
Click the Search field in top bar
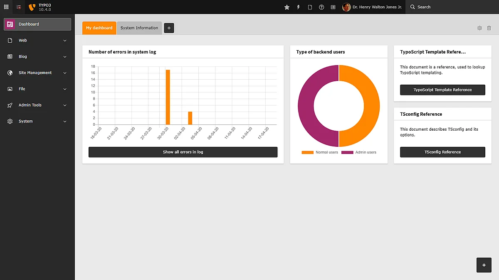tap(451, 7)
